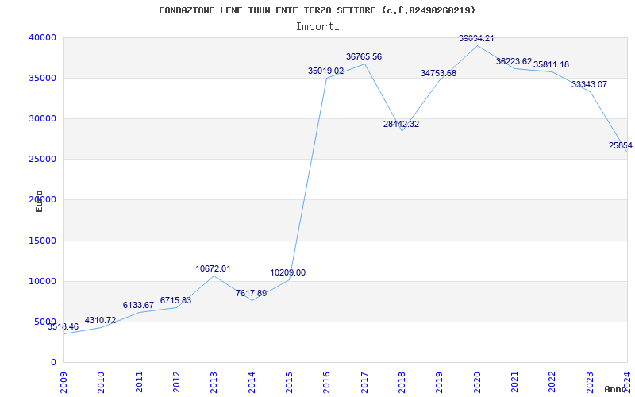This screenshot has width=635, height=397.
Task: Click the data label 3518.46
Action: tap(63, 326)
